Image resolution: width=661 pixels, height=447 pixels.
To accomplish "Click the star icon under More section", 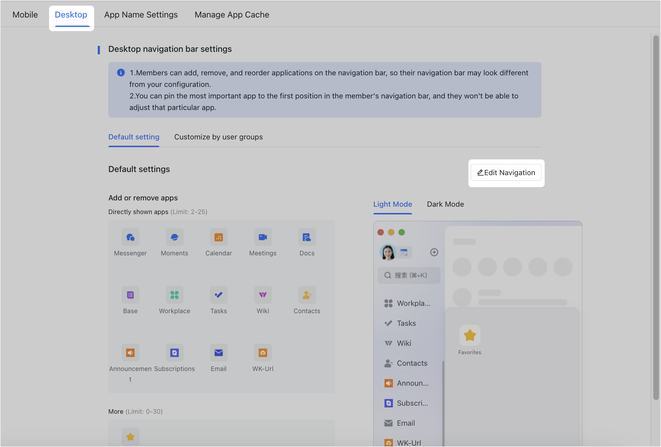I will (130, 437).
